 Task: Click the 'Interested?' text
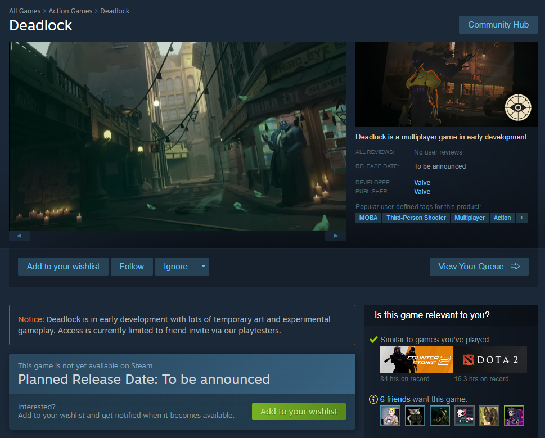tap(37, 407)
